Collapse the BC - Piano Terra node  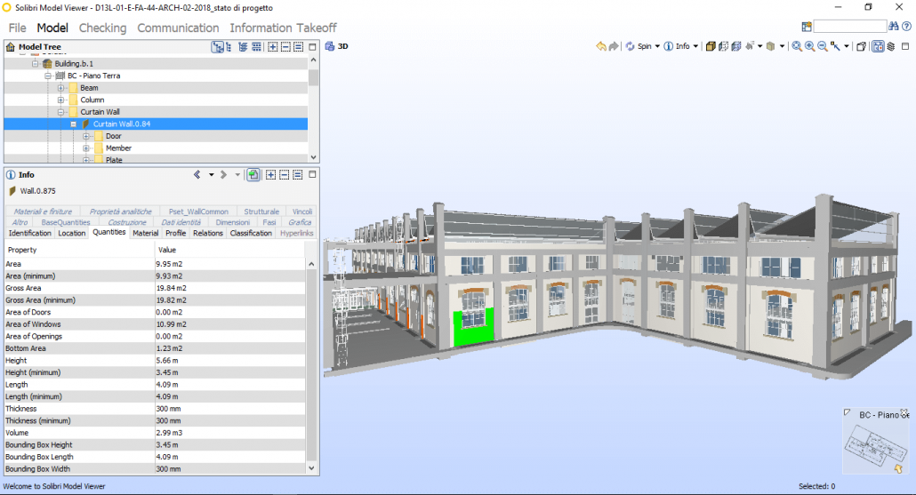[x=48, y=76]
